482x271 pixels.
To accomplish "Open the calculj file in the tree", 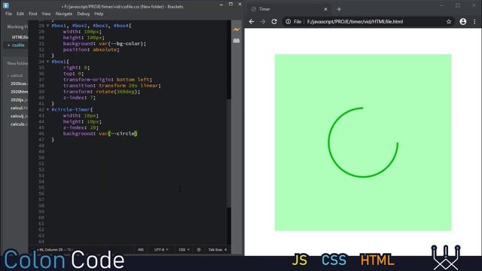I will click(19, 116).
